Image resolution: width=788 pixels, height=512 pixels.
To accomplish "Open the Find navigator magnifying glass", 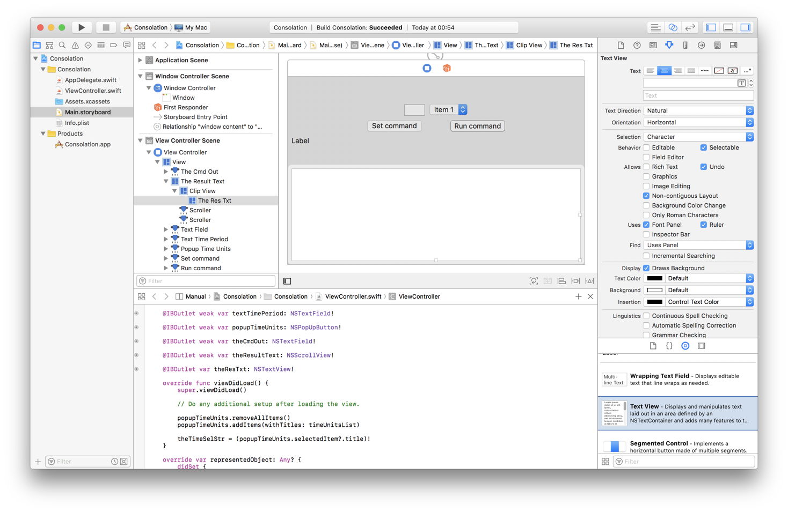I will (62, 45).
